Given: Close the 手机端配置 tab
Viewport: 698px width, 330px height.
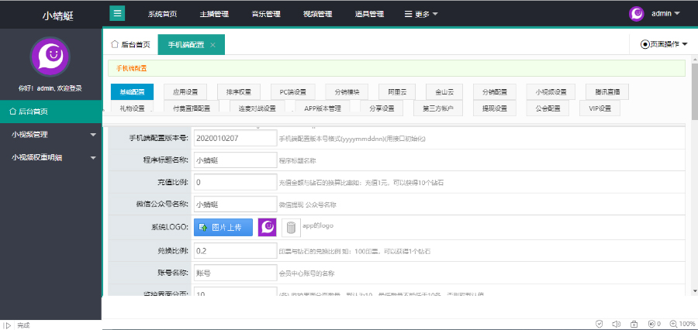Looking at the screenshot, I should [x=213, y=45].
